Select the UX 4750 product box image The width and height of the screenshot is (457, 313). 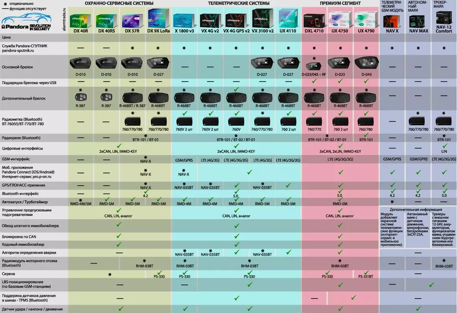tap(340, 20)
